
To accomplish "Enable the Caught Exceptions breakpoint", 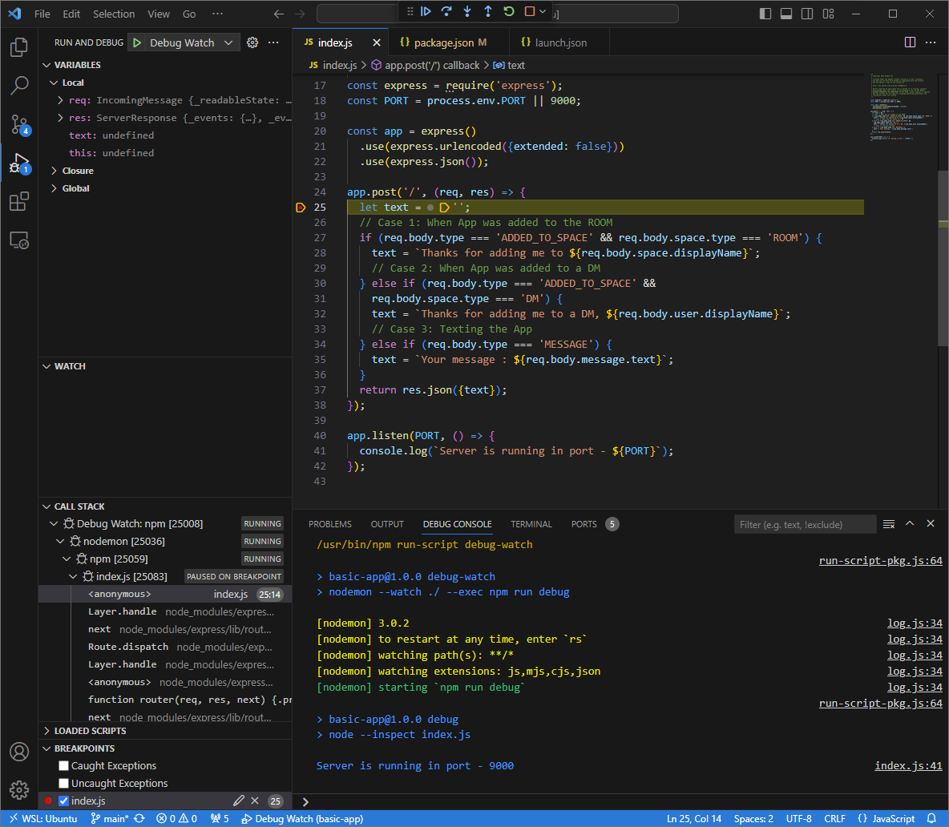I will click(x=64, y=766).
